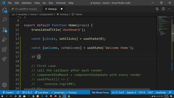The image size is (174, 98).
Task: Show hidden system tray icons
Action: [x=150, y=96]
